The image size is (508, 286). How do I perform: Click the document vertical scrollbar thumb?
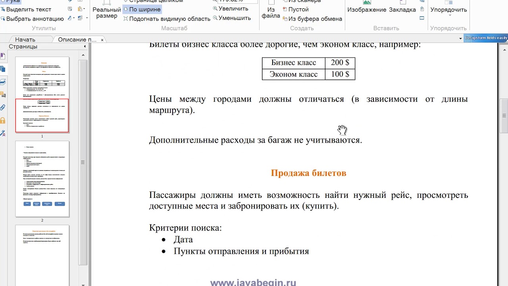click(x=504, y=116)
